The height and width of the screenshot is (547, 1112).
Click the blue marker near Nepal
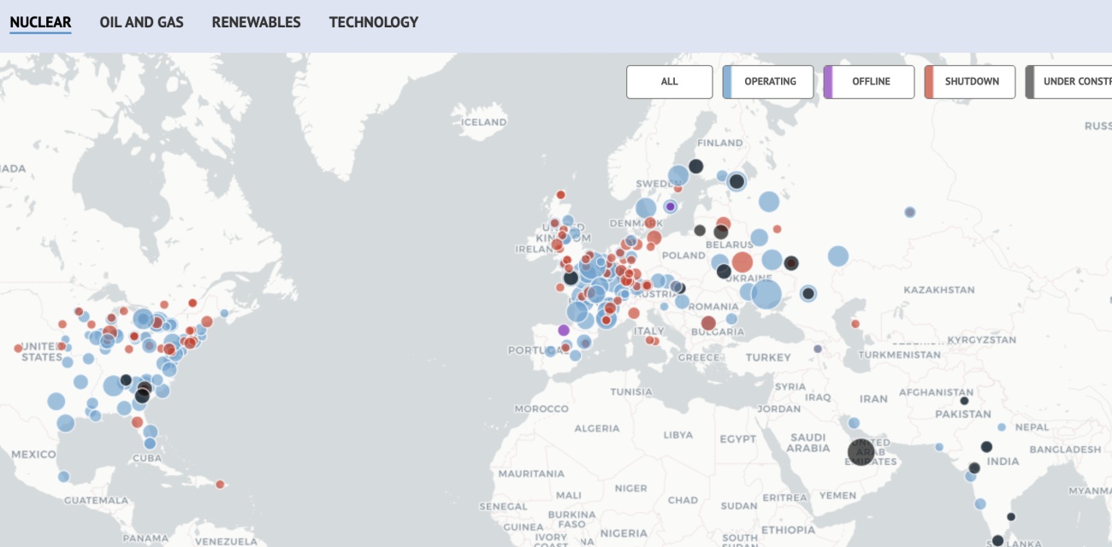coord(1002,427)
